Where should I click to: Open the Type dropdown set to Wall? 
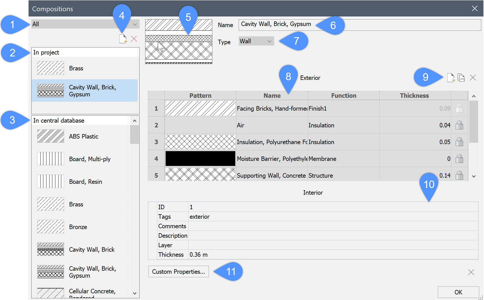click(x=256, y=41)
